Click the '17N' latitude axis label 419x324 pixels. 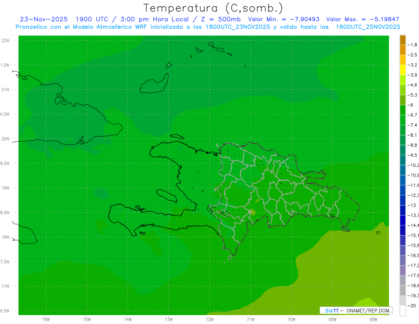(x=5, y=287)
